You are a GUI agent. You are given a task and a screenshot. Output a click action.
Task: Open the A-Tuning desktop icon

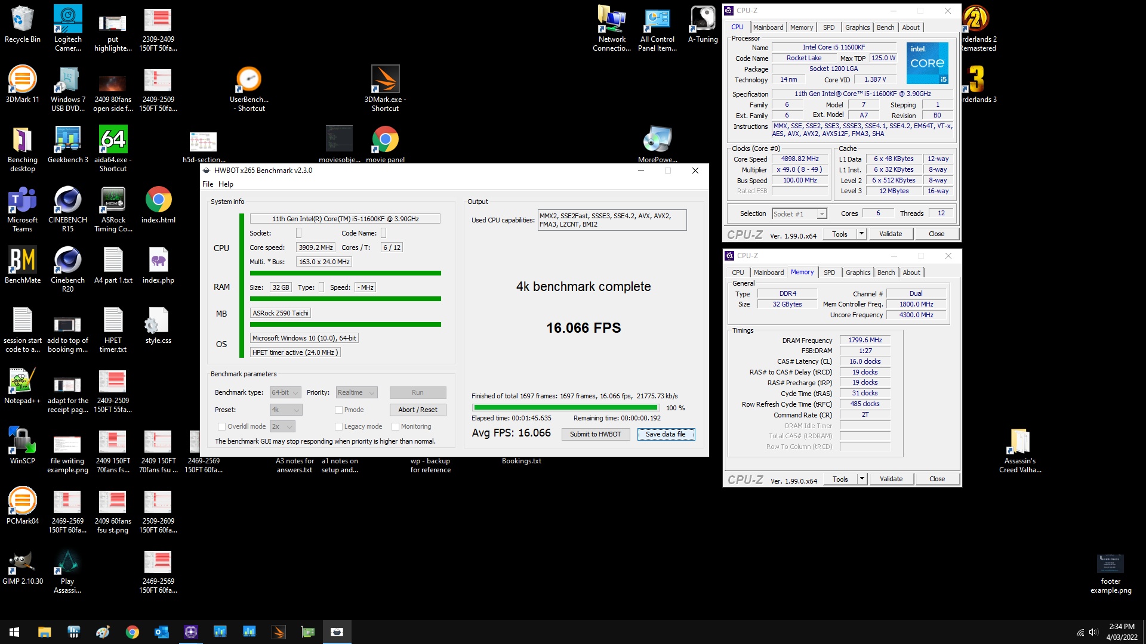click(703, 24)
